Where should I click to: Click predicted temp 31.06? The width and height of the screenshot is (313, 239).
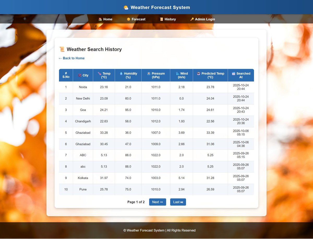[210, 144]
